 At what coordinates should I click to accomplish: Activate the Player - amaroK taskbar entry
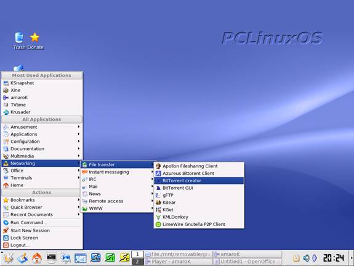[x=179, y=262]
